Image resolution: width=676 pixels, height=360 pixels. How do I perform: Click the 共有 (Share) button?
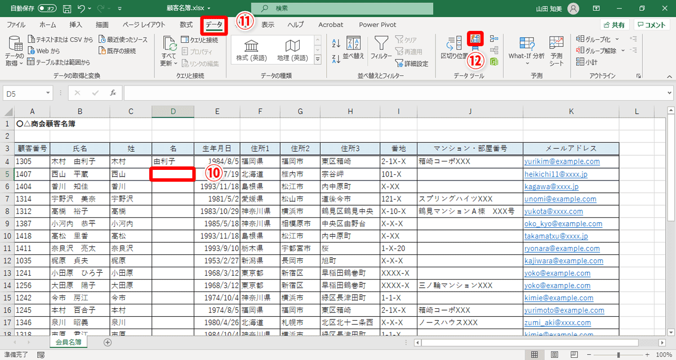pyautogui.click(x=614, y=24)
